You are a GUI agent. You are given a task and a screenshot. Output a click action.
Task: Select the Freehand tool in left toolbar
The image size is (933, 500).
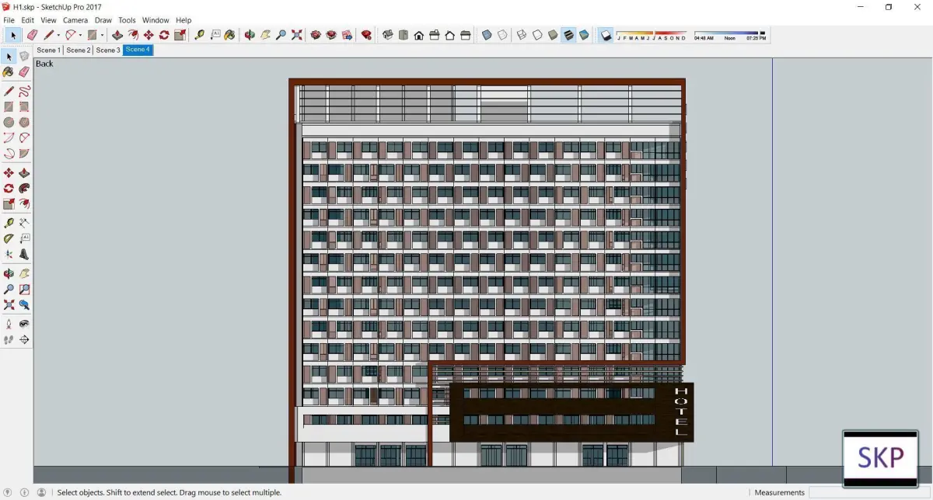click(24, 92)
